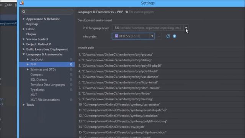
Task: Click project-level icon beside SQL Dialects
Action: coord(71,80)
